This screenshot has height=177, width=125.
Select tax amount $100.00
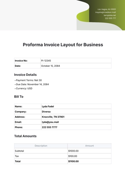pyautogui.click(x=73, y=156)
